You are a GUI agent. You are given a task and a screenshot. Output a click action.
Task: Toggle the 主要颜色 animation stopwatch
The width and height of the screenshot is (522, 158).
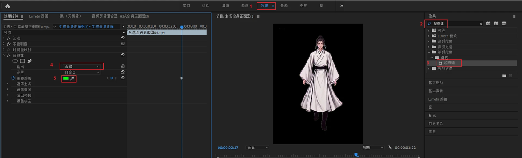tap(13, 78)
